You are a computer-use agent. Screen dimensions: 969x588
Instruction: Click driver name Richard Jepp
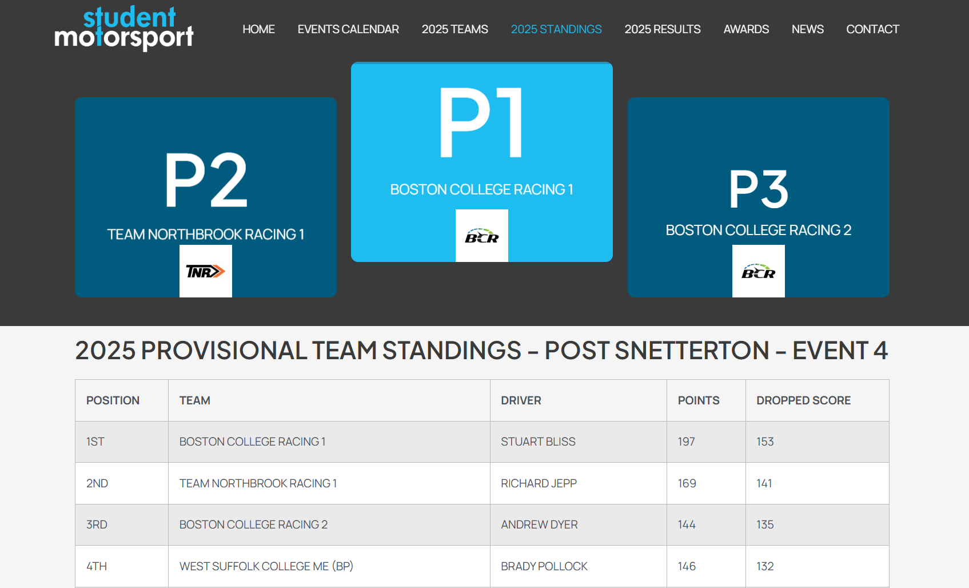(539, 483)
